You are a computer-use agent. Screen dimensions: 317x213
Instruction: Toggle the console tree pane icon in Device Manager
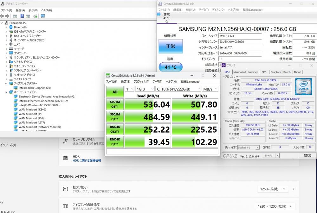coord(15,16)
